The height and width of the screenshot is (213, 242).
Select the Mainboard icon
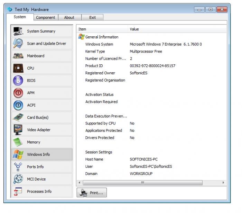[x=18, y=56]
